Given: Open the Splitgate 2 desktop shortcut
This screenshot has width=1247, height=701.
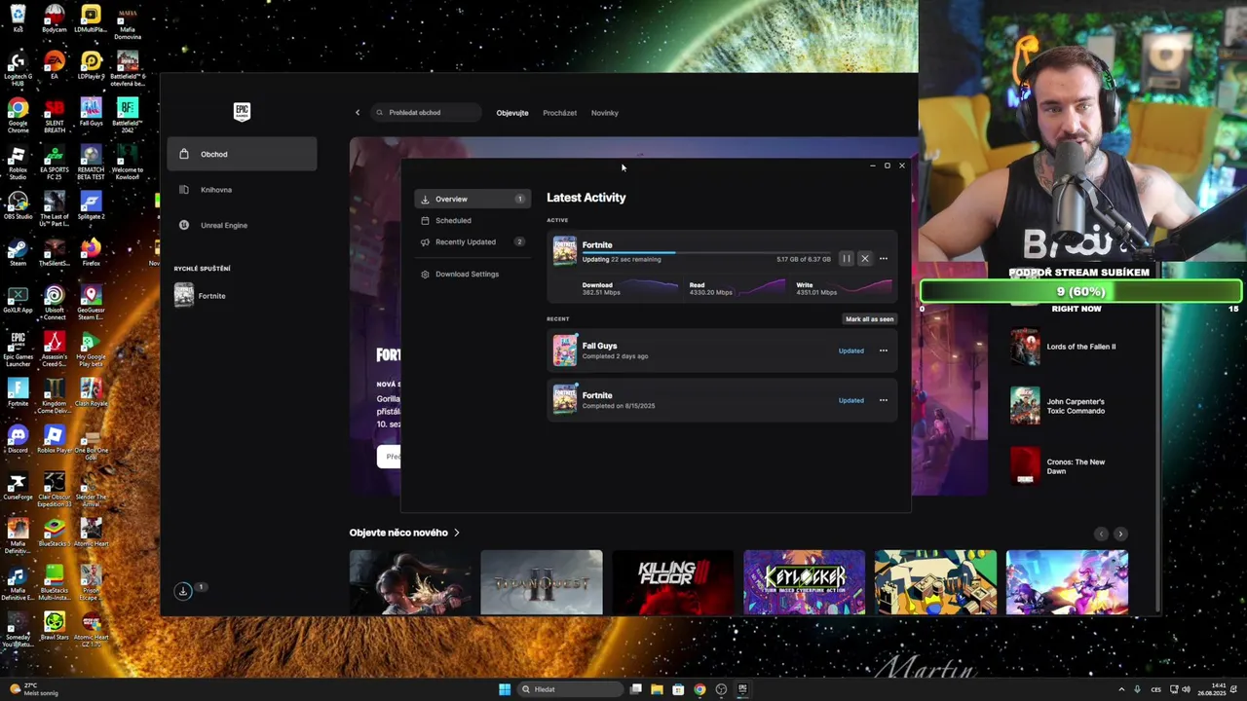Looking at the screenshot, I should (91, 205).
